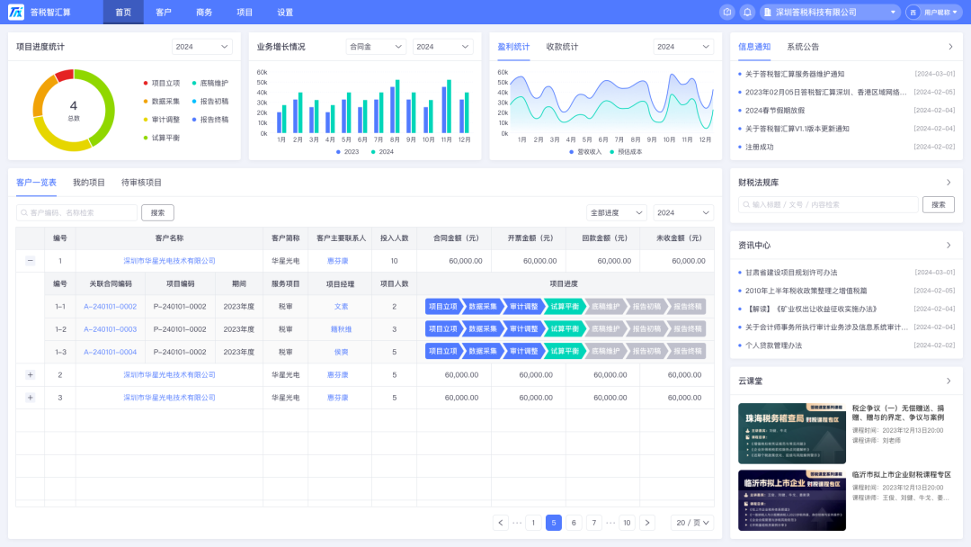Go to previous page with left arrow

pos(501,523)
